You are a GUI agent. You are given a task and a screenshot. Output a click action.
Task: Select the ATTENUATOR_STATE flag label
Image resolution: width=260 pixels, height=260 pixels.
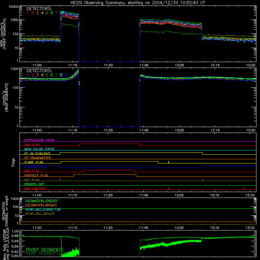39,140
